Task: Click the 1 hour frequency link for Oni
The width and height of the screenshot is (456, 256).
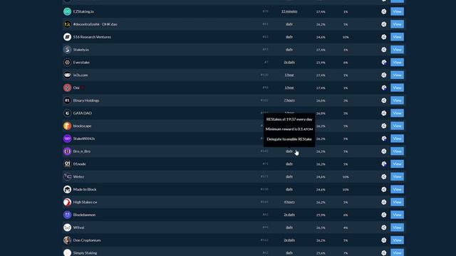Action: (289, 87)
